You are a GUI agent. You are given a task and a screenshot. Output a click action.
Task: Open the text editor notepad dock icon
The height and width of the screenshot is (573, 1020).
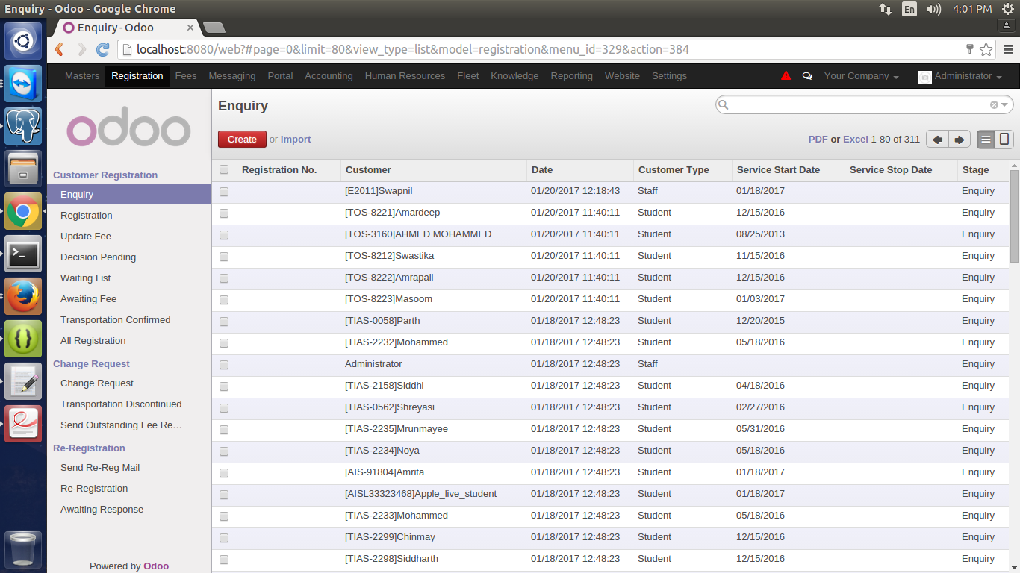[23, 381]
